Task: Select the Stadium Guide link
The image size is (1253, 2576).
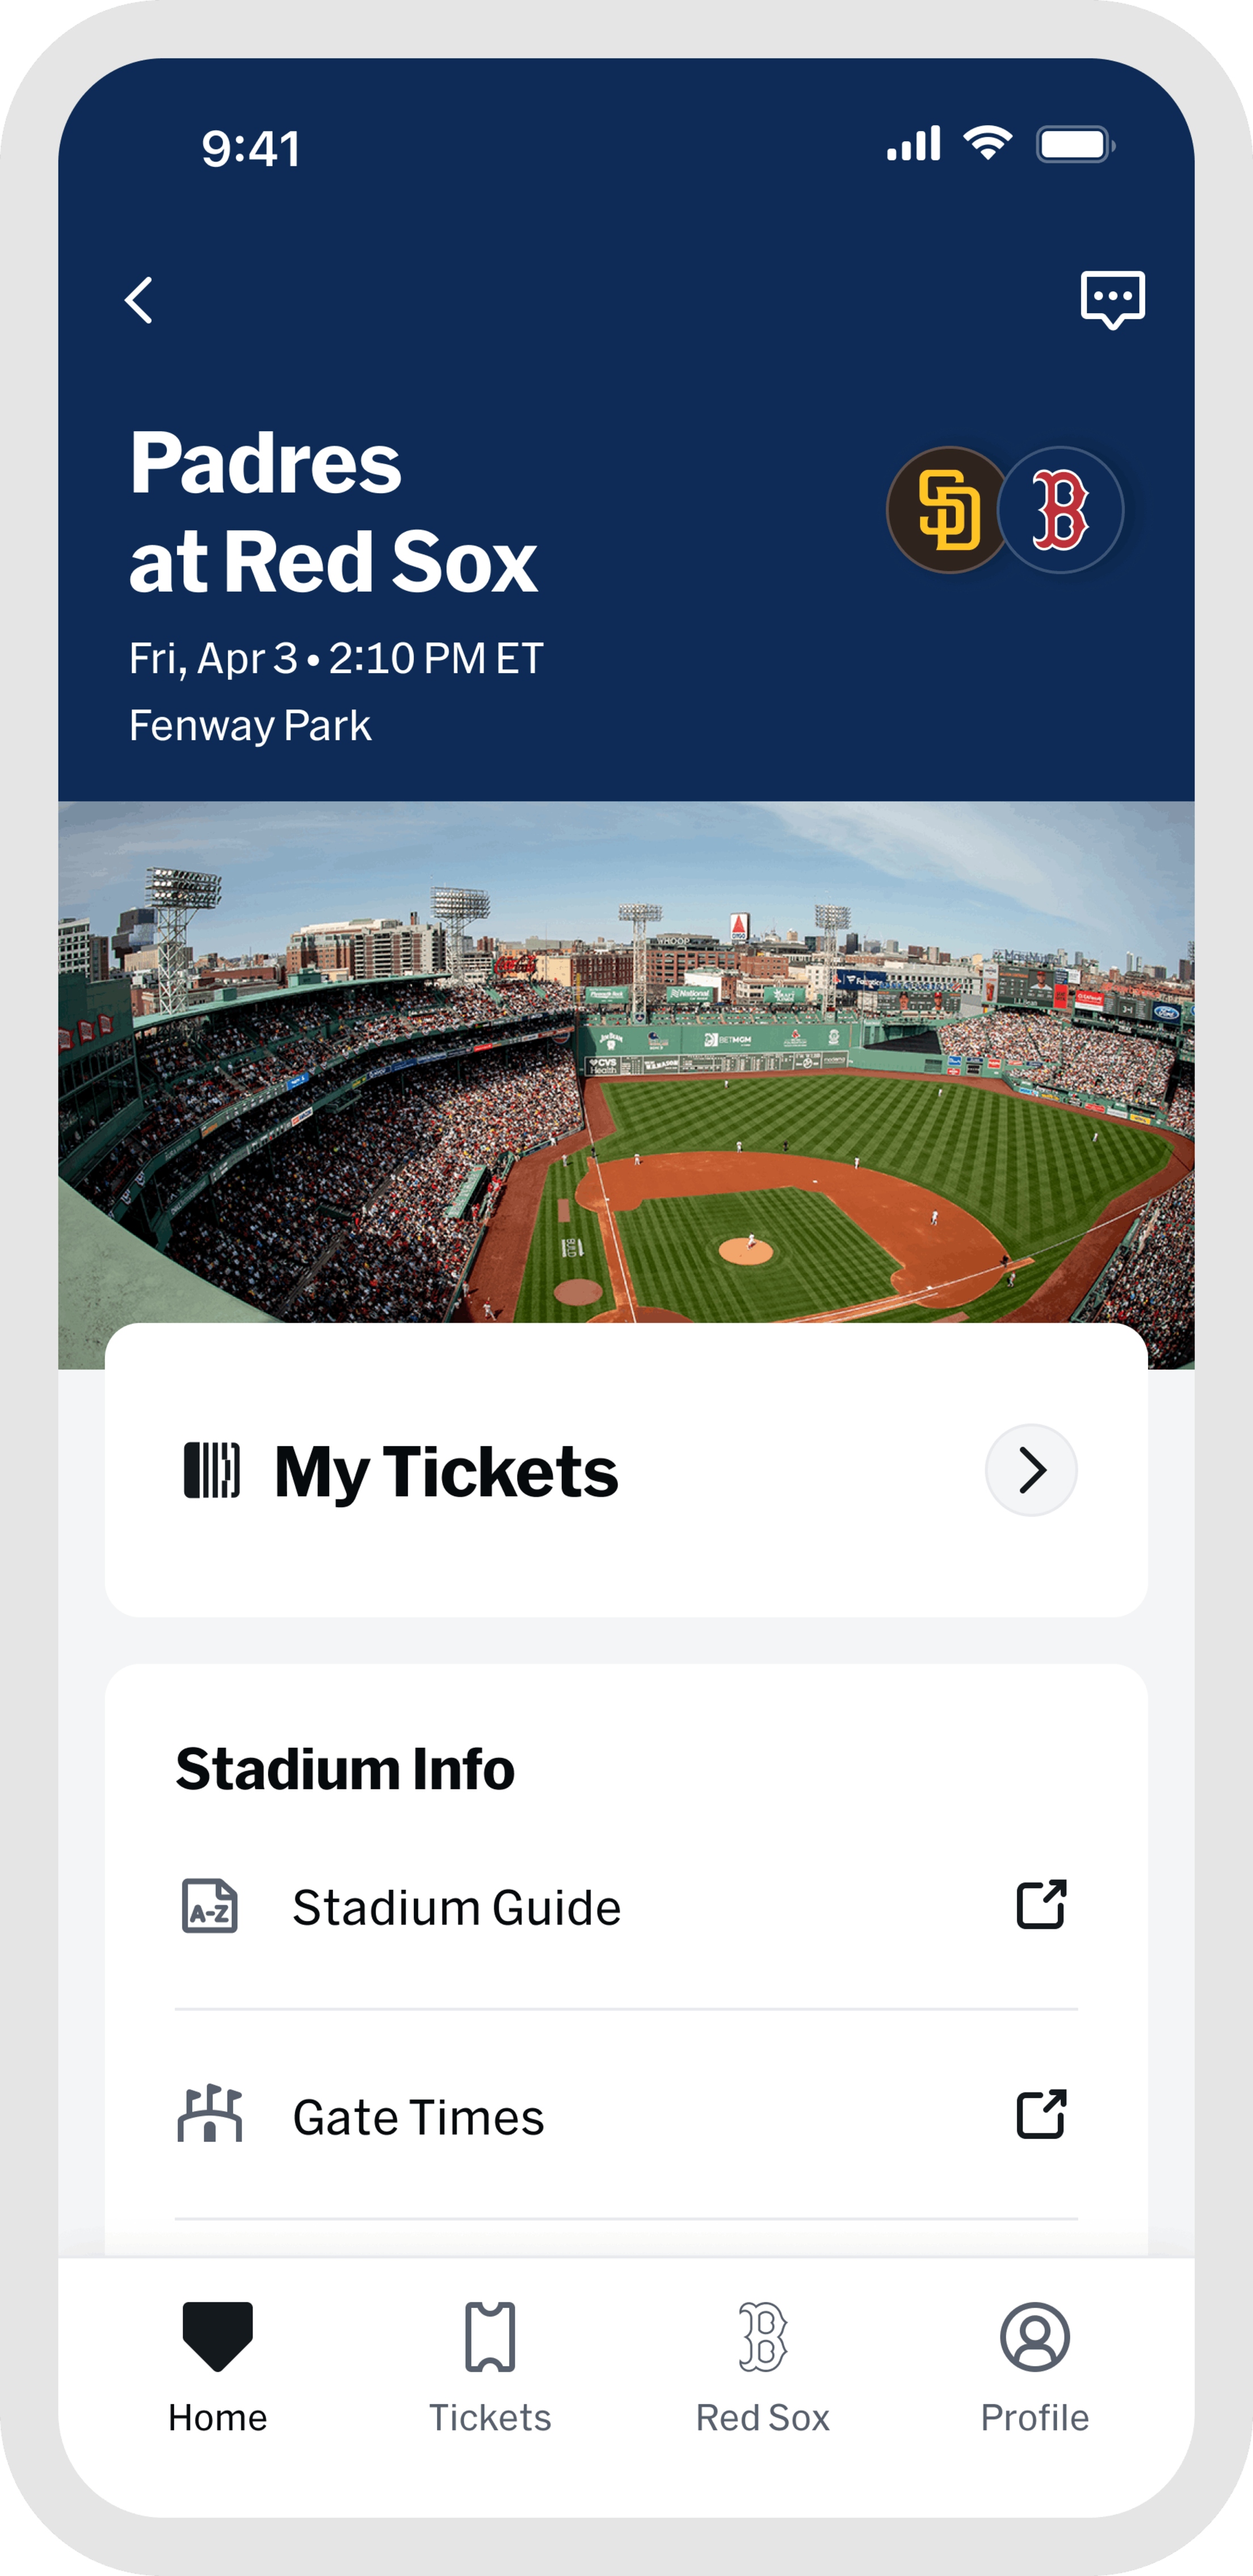Action: tap(457, 1908)
